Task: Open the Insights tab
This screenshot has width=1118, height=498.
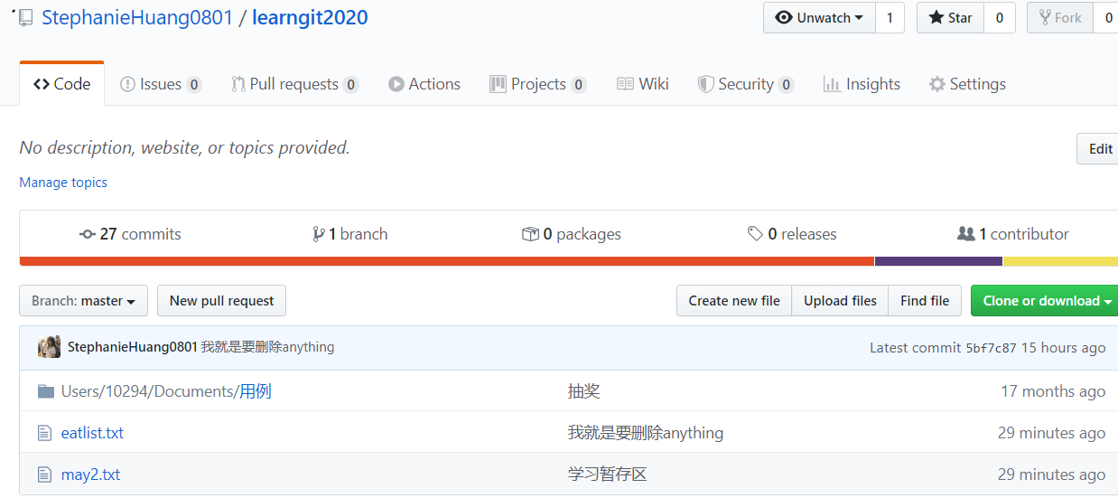Action: pyautogui.click(x=862, y=84)
